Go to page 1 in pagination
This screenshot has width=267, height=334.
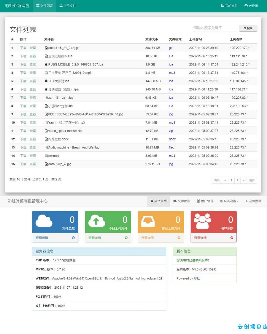click(x=231, y=180)
